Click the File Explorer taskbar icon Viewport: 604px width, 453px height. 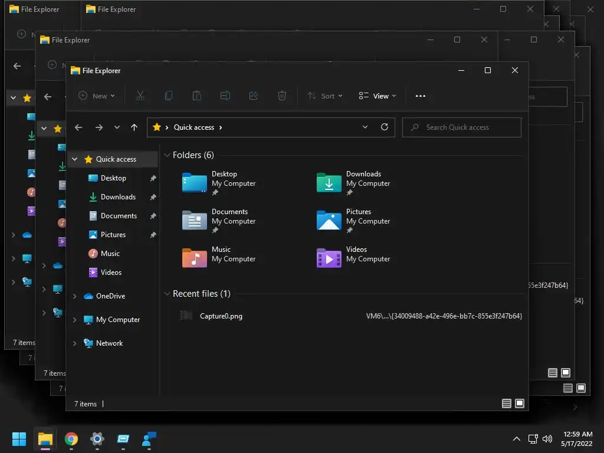pyautogui.click(x=45, y=439)
